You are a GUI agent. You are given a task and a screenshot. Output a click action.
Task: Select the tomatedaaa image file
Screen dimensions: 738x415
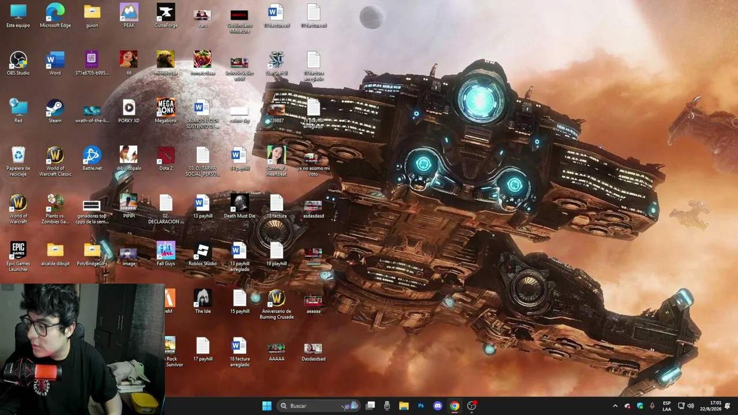pyautogui.click(x=202, y=63)
